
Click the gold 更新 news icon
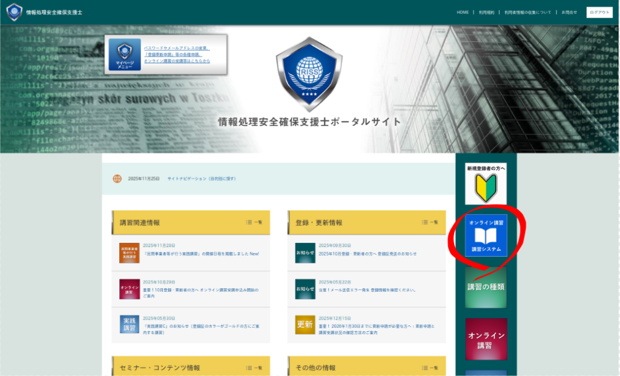[x=305, y=325]
